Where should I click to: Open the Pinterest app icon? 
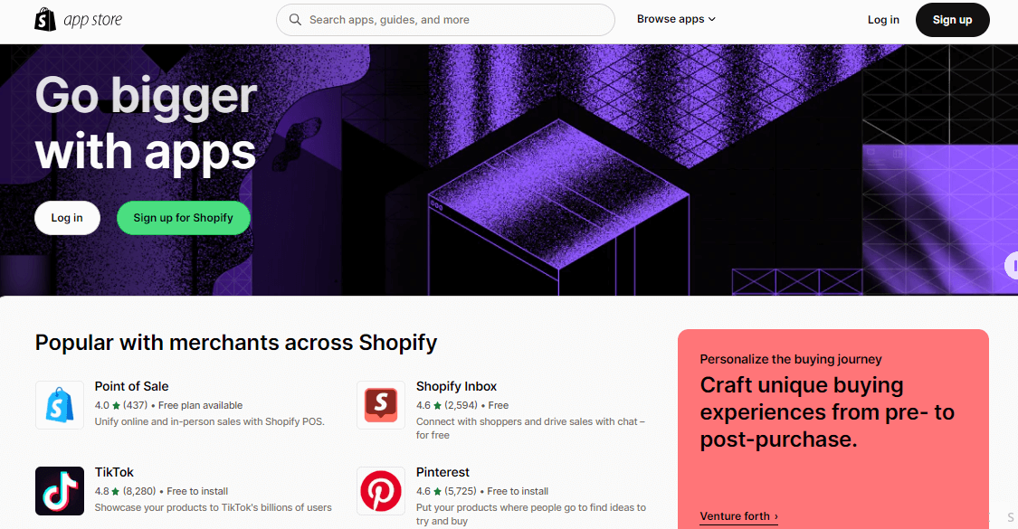(x=380, y=491)
